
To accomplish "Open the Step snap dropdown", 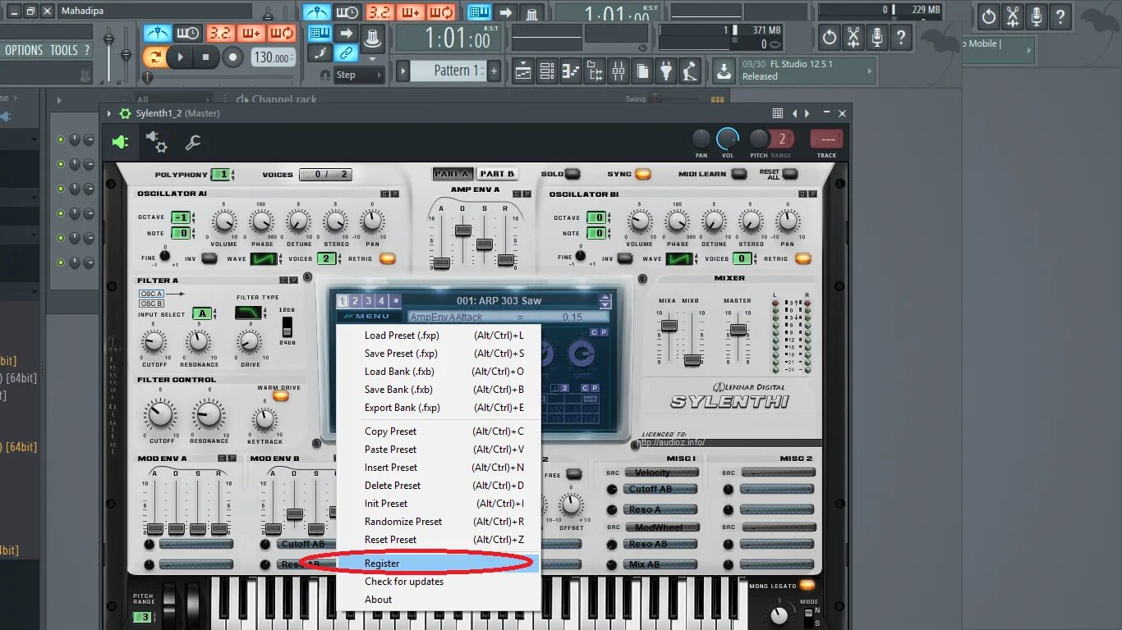I will pos(359,75).
